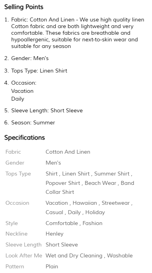Click the Season: Summer item

(x=33, y=122)
